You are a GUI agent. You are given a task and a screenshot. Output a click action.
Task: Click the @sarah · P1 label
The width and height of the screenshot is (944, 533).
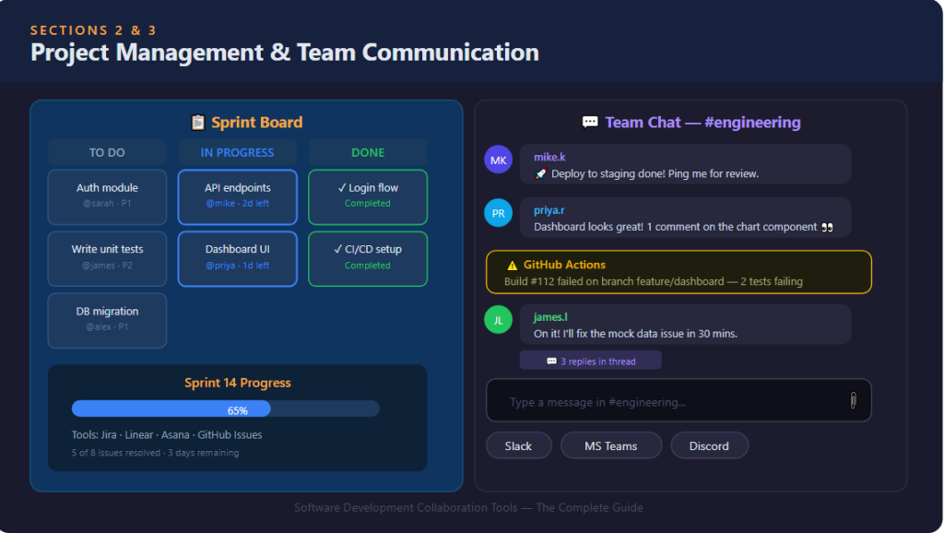[107, 204]
